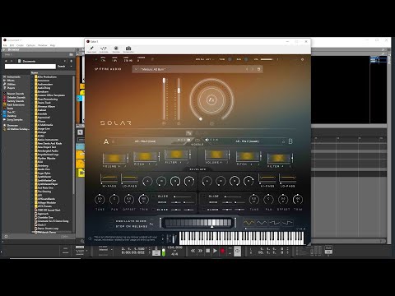
Task: Go to previous Solar preset arrow
Action: (x=247, y=69)
